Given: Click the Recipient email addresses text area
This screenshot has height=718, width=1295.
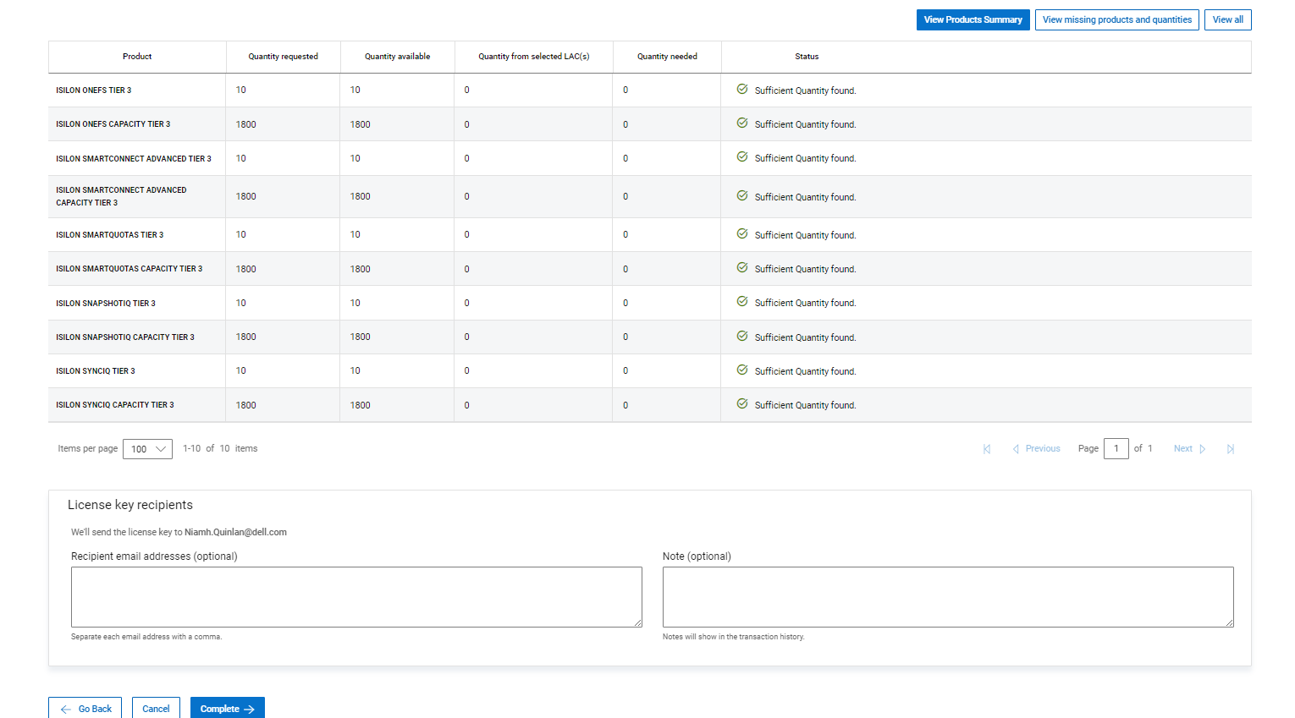Looking at the screenshot, I should click(x=355, y=596).
